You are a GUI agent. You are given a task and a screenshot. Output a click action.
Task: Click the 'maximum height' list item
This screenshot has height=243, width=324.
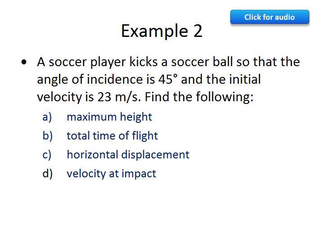(x=109, y=117)
